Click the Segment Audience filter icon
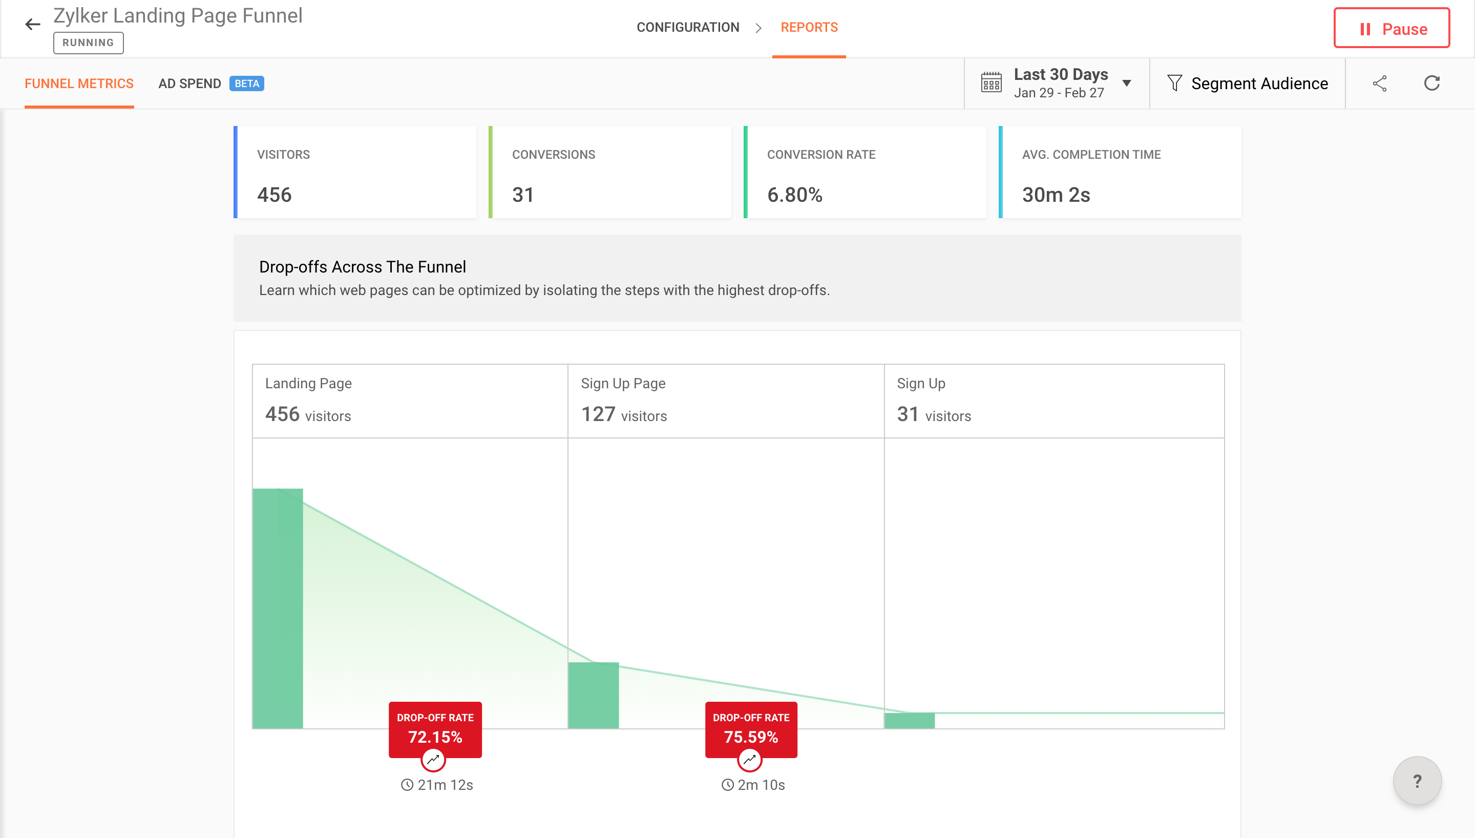Image resolution: width=1475 pixels, height=838 pixels. pos(1175,83)
